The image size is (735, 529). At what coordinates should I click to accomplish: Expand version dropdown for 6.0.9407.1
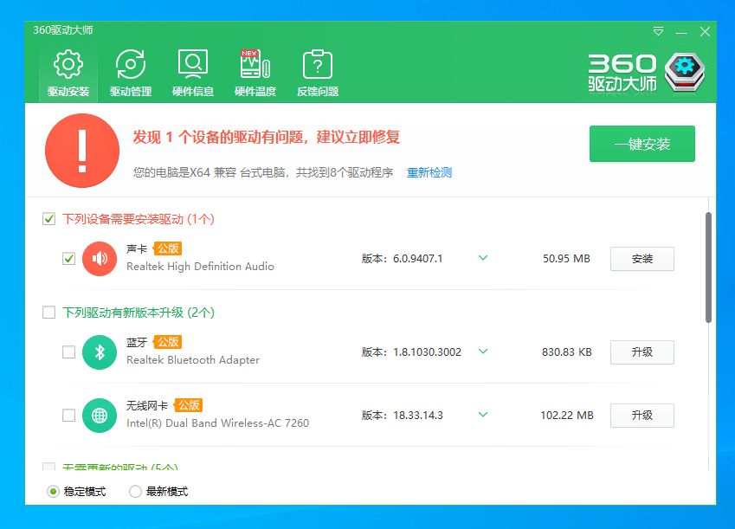[x=483, y=258]
